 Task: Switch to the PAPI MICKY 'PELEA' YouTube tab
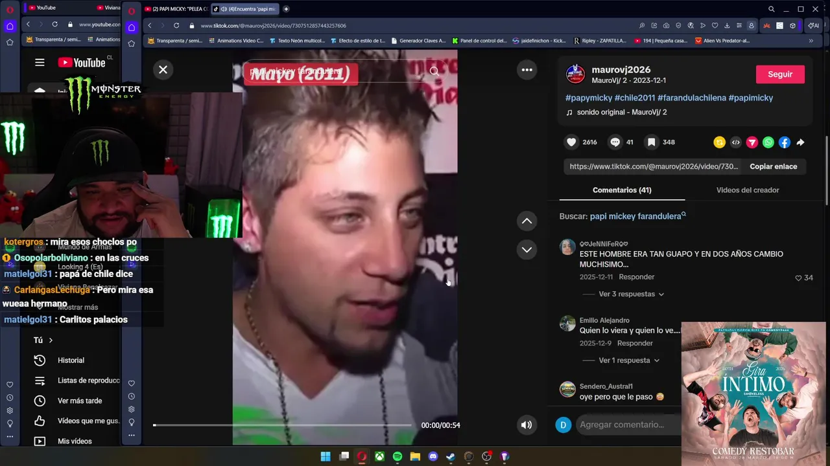click(x=176, y=8)
